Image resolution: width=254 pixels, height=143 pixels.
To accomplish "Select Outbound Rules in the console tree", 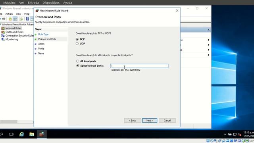I will (14, 32).
